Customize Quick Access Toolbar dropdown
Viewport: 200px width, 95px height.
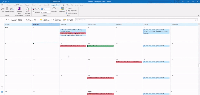click(x=9, y=2)
